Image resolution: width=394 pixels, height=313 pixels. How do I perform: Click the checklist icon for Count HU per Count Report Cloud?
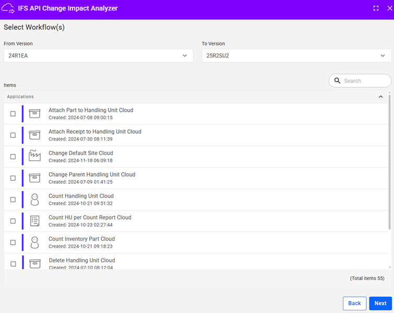click(34, 221)
